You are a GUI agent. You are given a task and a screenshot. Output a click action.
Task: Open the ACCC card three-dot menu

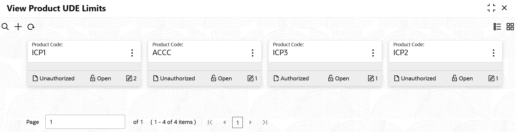(x=253, y=53)
